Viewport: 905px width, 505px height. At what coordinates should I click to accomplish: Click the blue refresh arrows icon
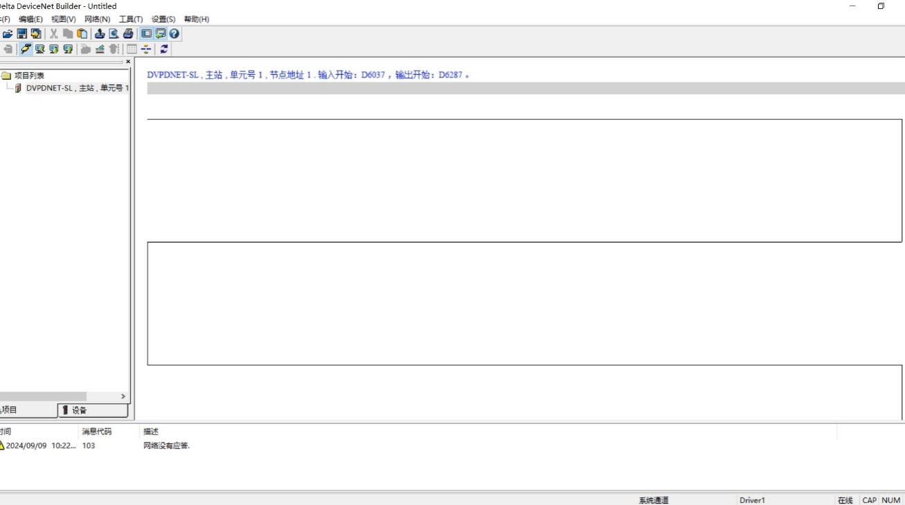pos(164,48)
